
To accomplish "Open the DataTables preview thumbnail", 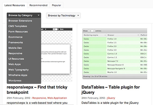I will pyautogui.click(x=115, y=54).
